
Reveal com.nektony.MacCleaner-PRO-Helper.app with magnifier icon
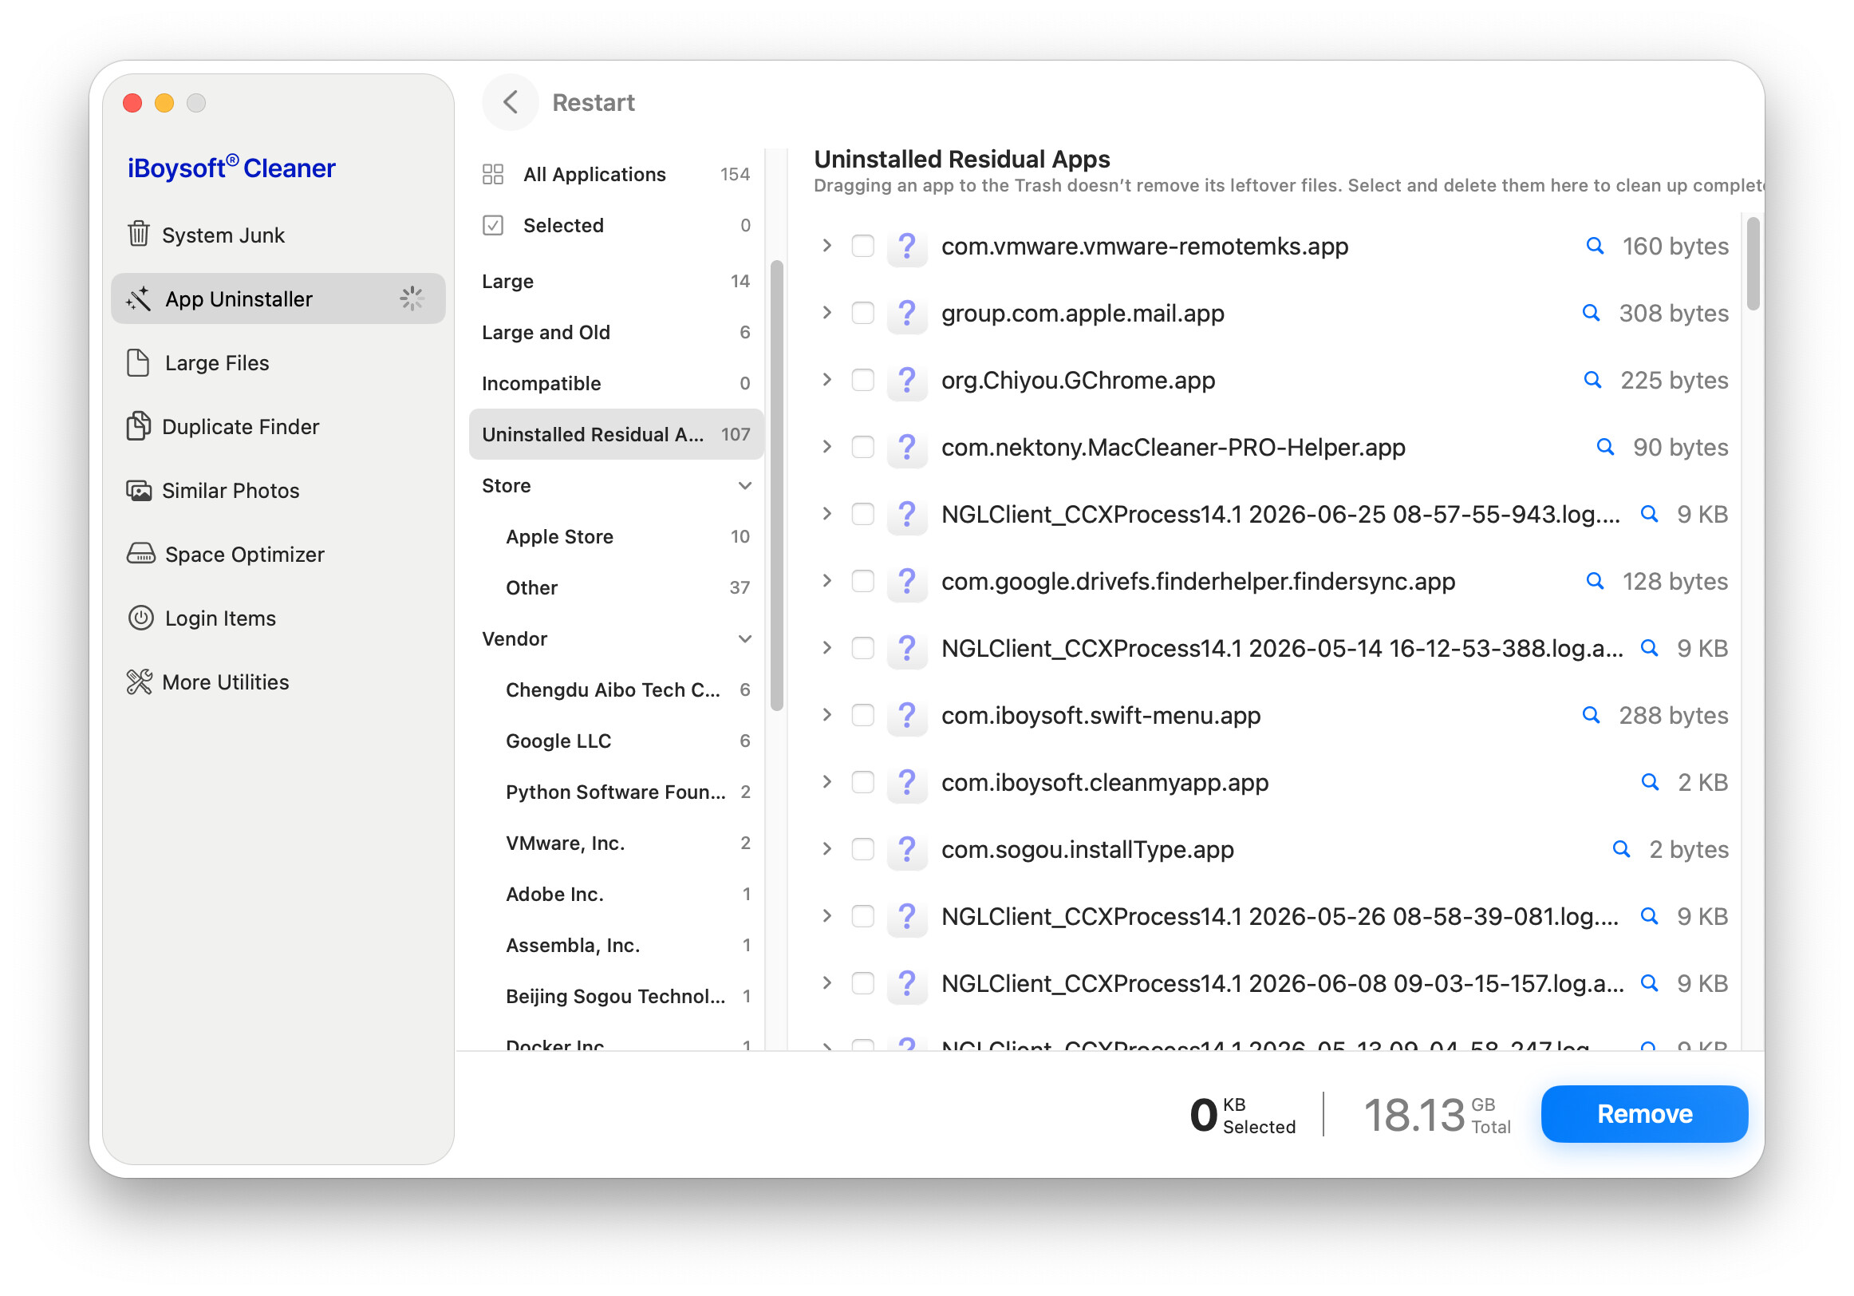pos(1605,447)
